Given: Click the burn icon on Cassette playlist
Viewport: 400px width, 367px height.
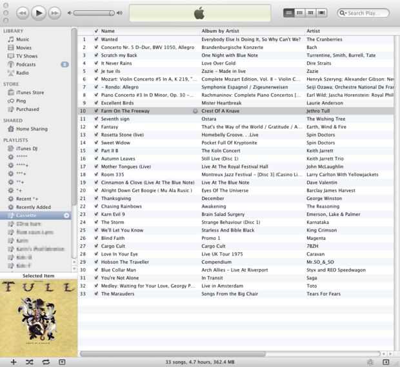Looking at the screenshot, I should pos(66,215).
